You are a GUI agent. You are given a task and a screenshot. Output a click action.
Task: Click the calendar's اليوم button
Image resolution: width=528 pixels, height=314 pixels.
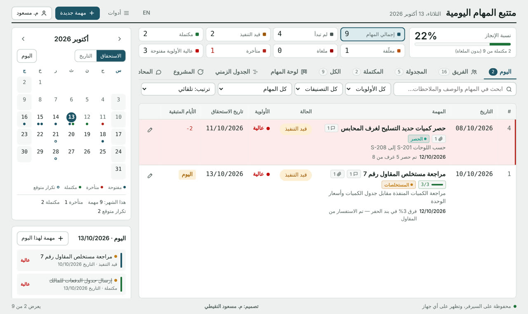(27, 56)
